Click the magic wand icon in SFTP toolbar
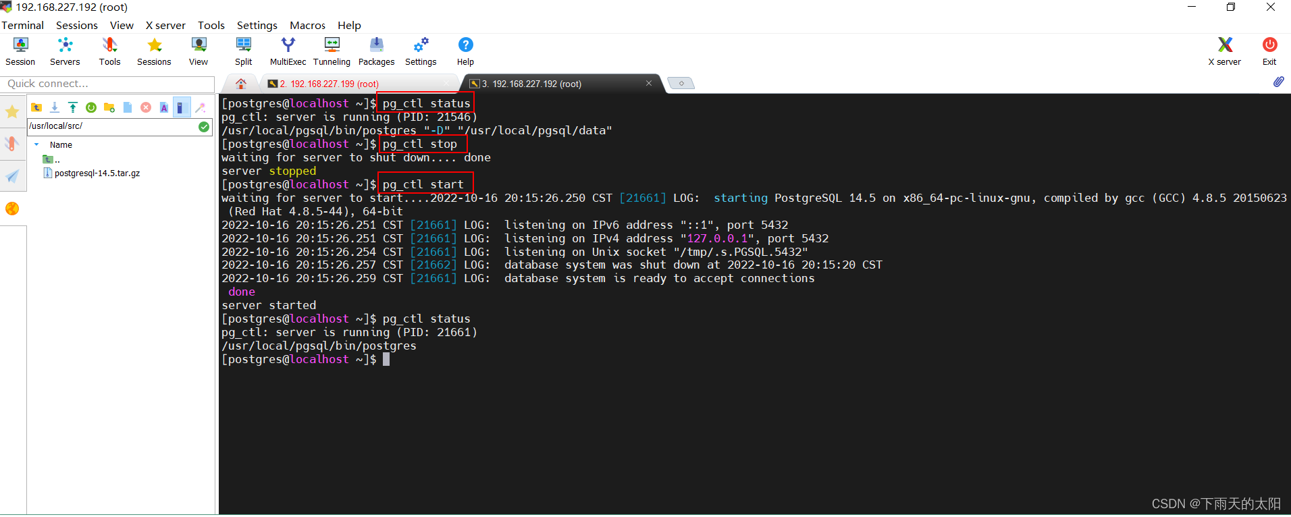1291x517 pixels. pyautogui.click(x=201, y=107)
